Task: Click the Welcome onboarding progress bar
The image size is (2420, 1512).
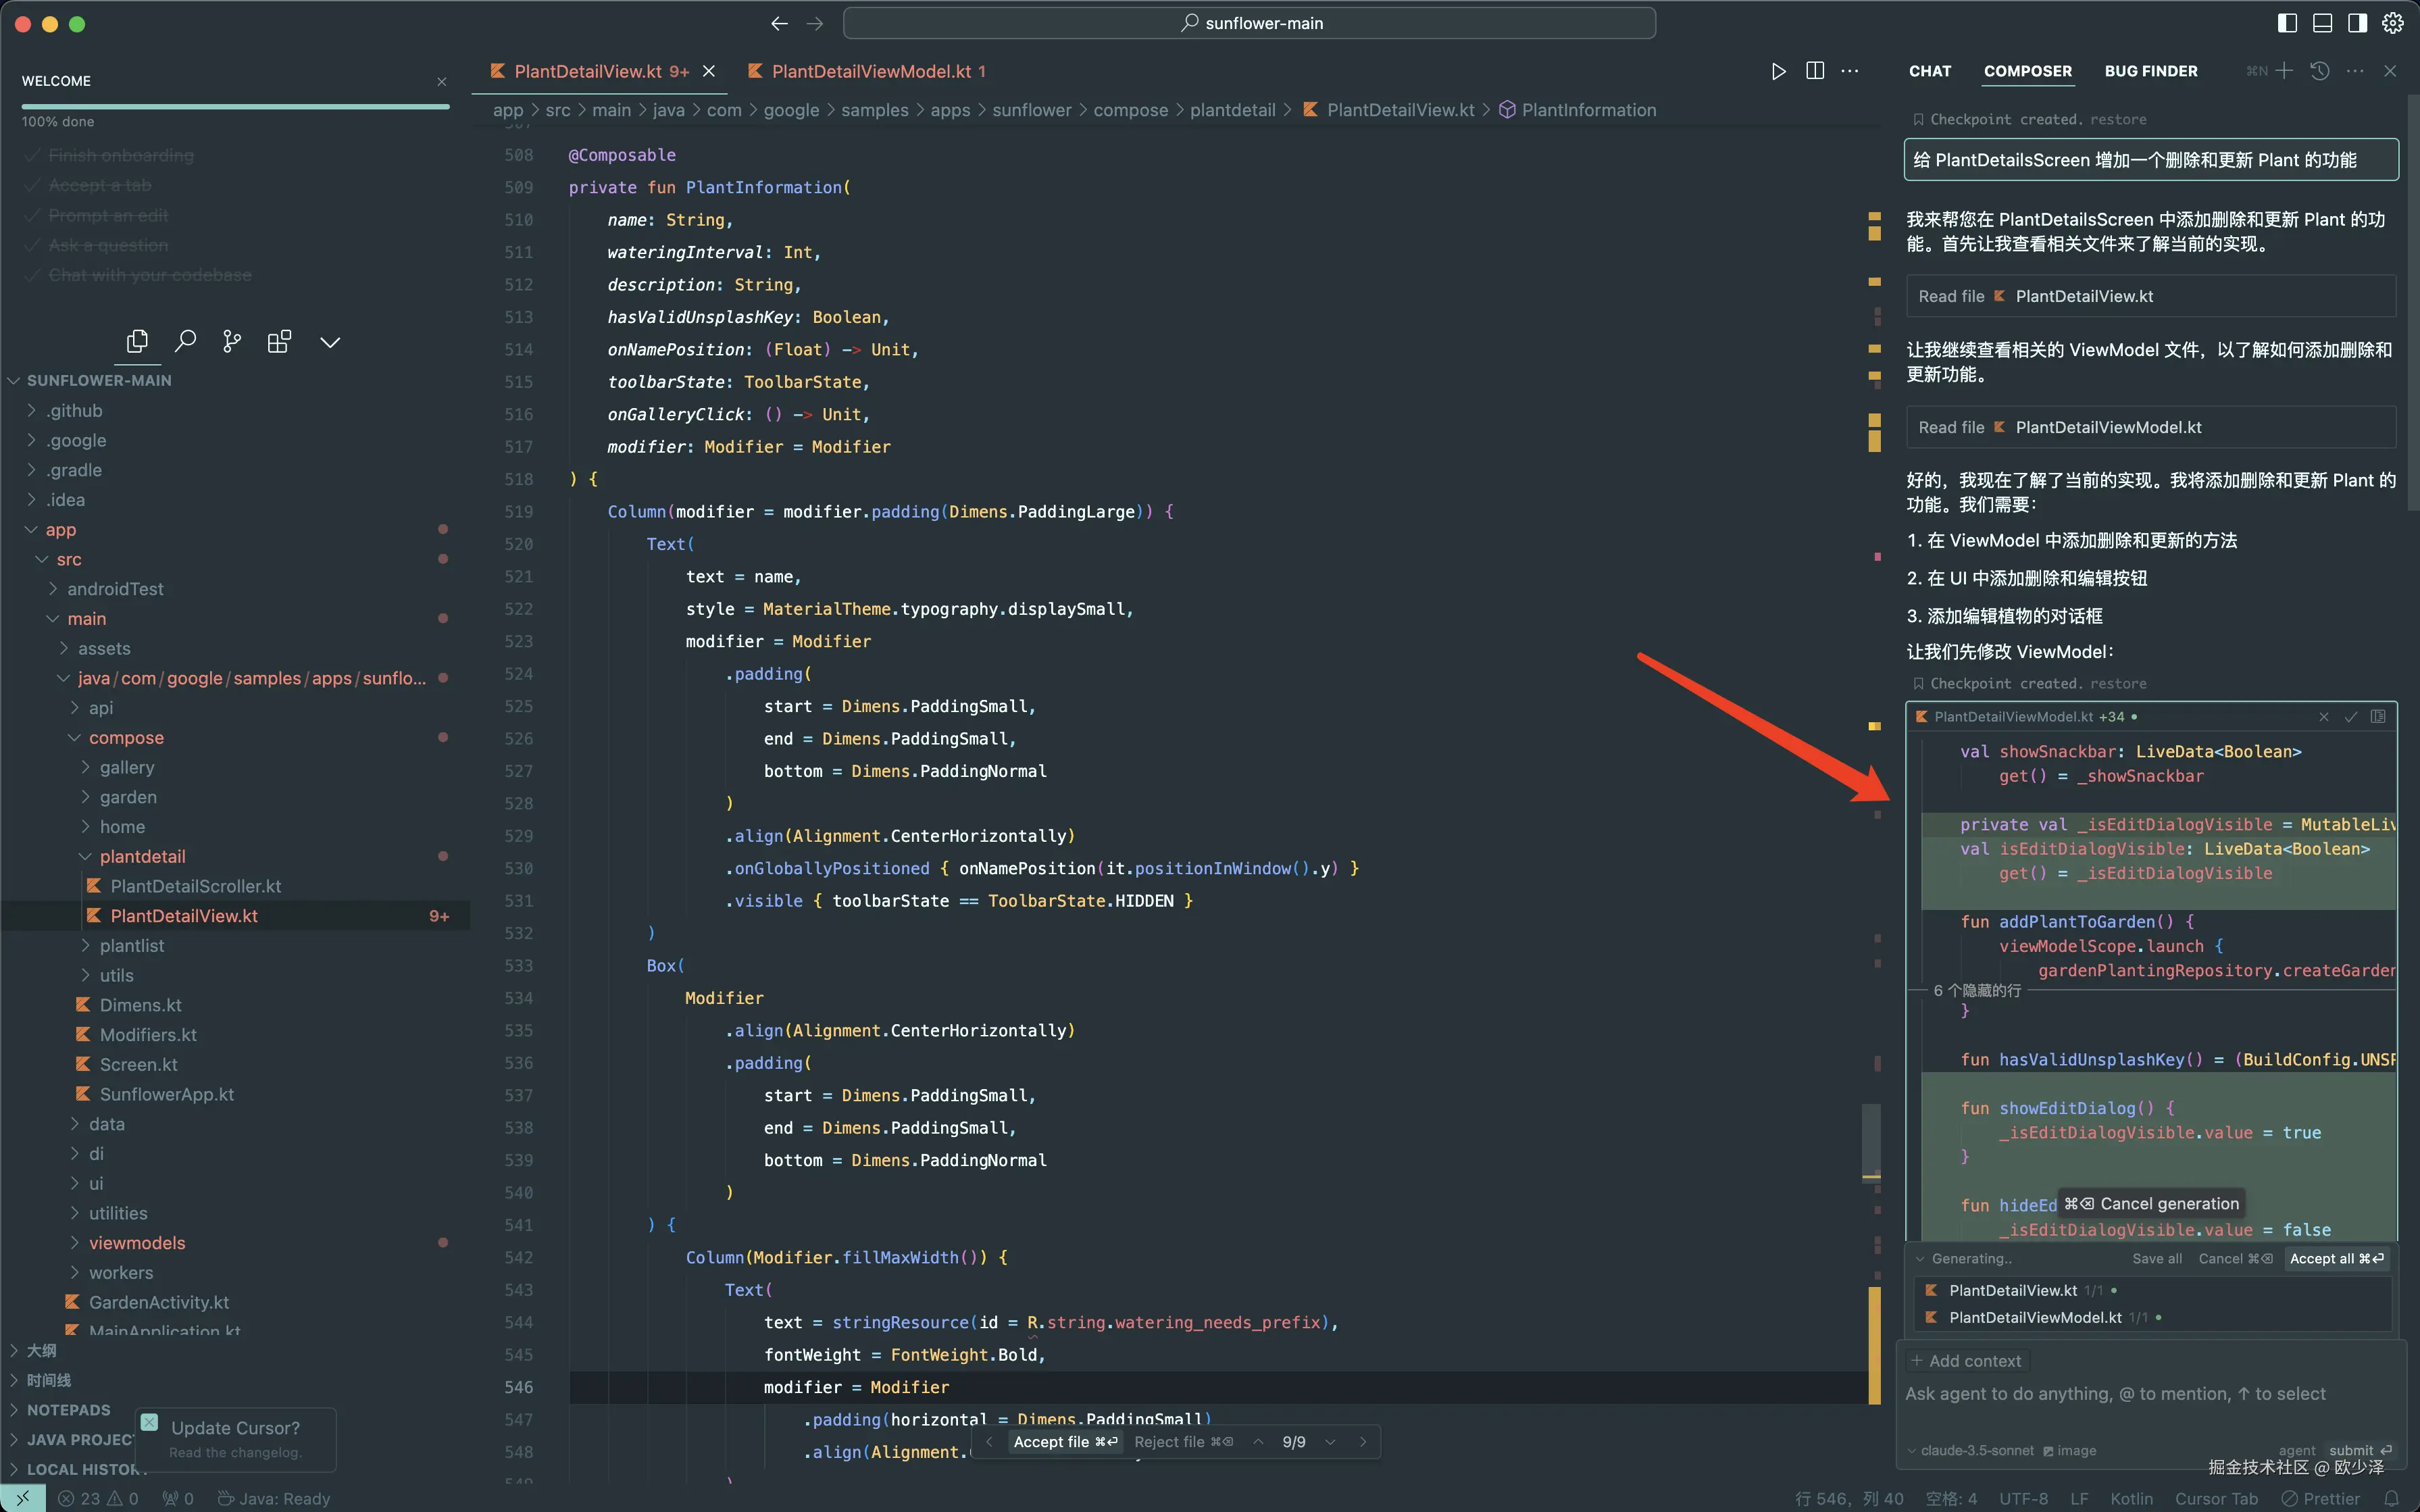Action: [235, 106]
